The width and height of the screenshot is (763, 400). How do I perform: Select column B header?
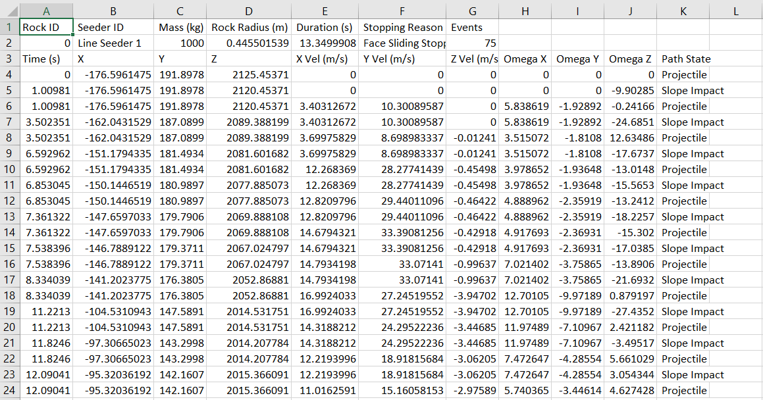tap(113, 11)
